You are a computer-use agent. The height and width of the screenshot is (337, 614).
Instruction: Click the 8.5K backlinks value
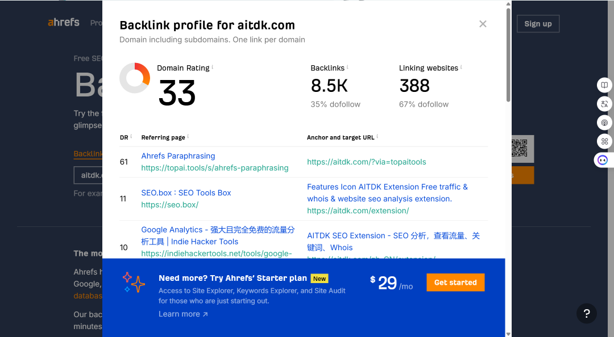329,86
